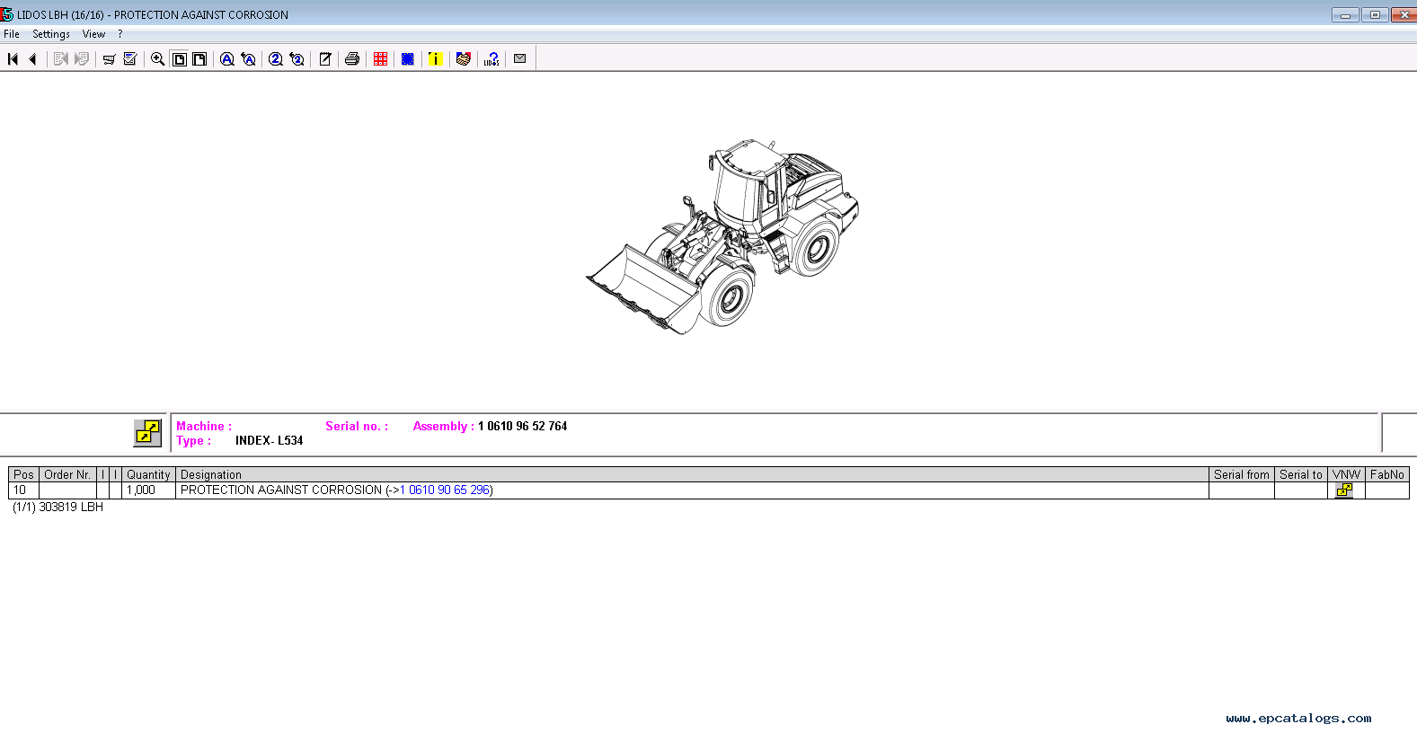Open the notepad edit icon
The height and width of the screenshot is (733, 1417).
pos(325,59)
